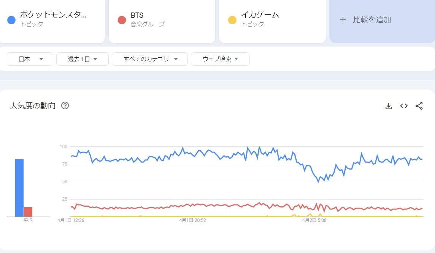435x253 pixels.
Task: Click the plus icon to add comparison
Action: click(343, 20)
